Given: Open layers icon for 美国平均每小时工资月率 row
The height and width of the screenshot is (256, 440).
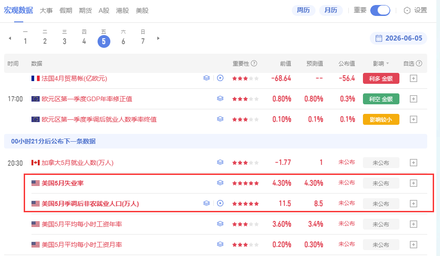Looking at the screenshot, I should point(220,244).
